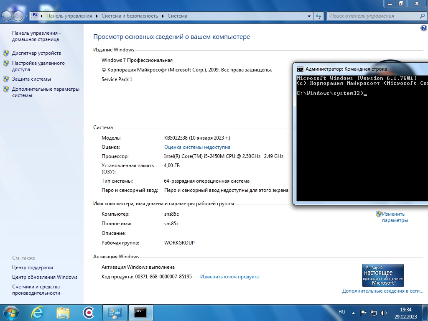Viewport: 428px width, 321px height.
Task: Open Система и безопасность breadcrumb
Action: point(130,16)
